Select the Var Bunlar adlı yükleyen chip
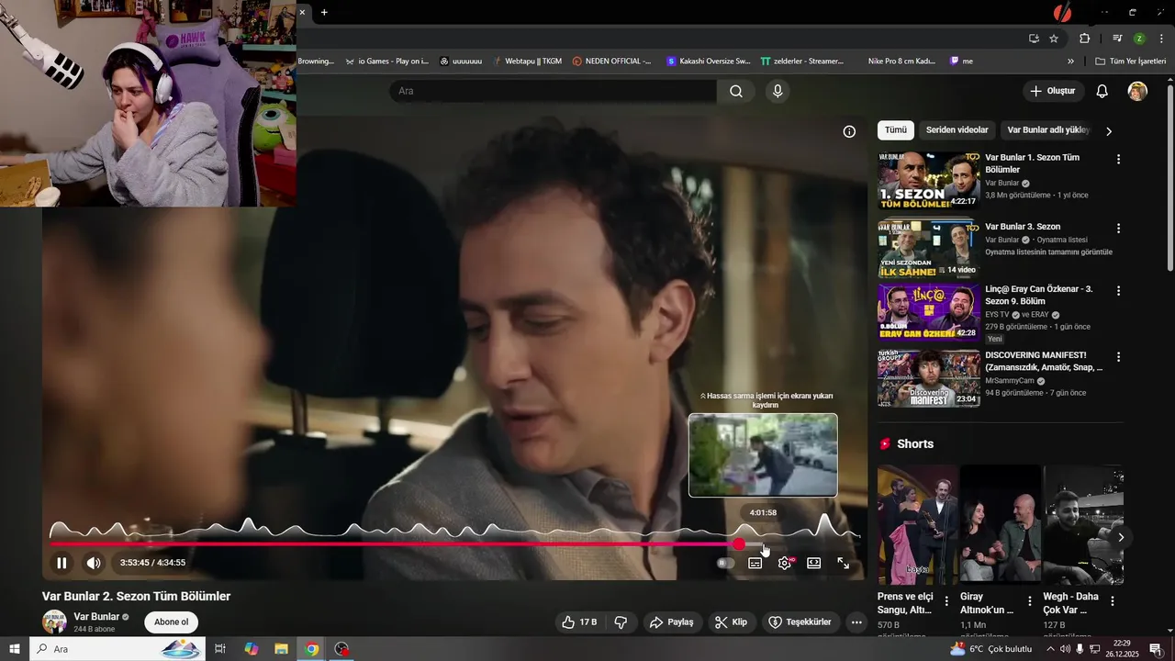The width and height of the screenshot is (1175, 661). pos(1047,130)
